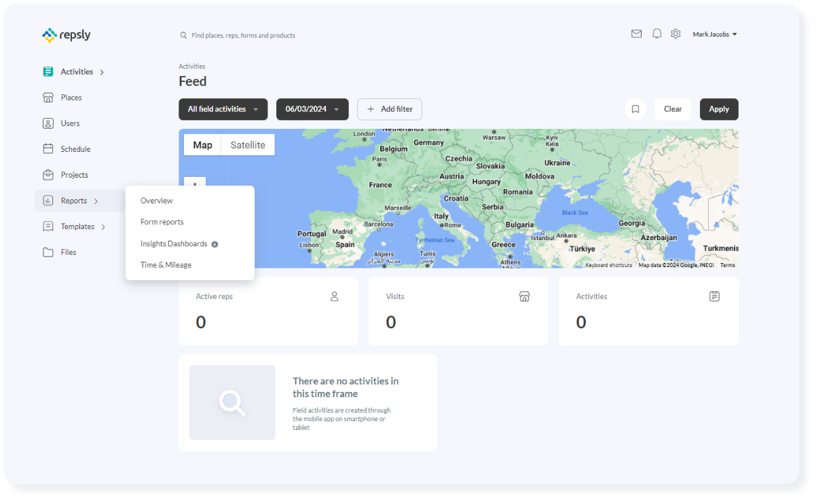Switch the map to Satellite view
The width and height of the screenshot is (816, 501).
[x=247, y=144]
